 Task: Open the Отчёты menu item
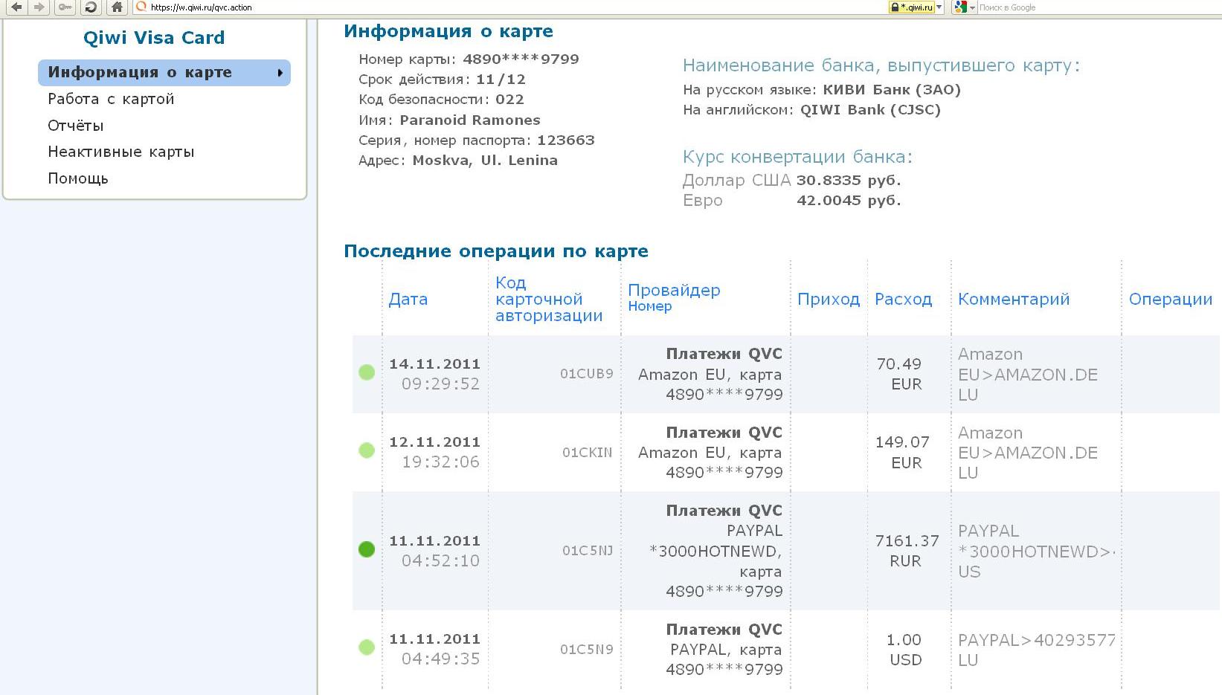(x=76, y=126)
